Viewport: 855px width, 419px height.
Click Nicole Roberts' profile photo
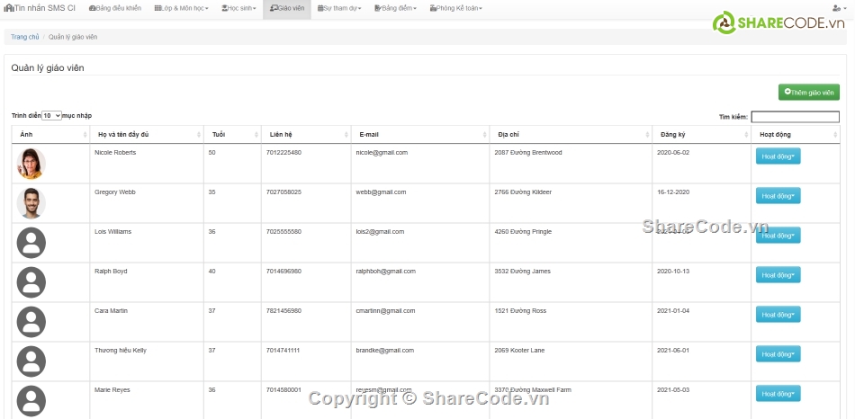click(x=31, y=164)
